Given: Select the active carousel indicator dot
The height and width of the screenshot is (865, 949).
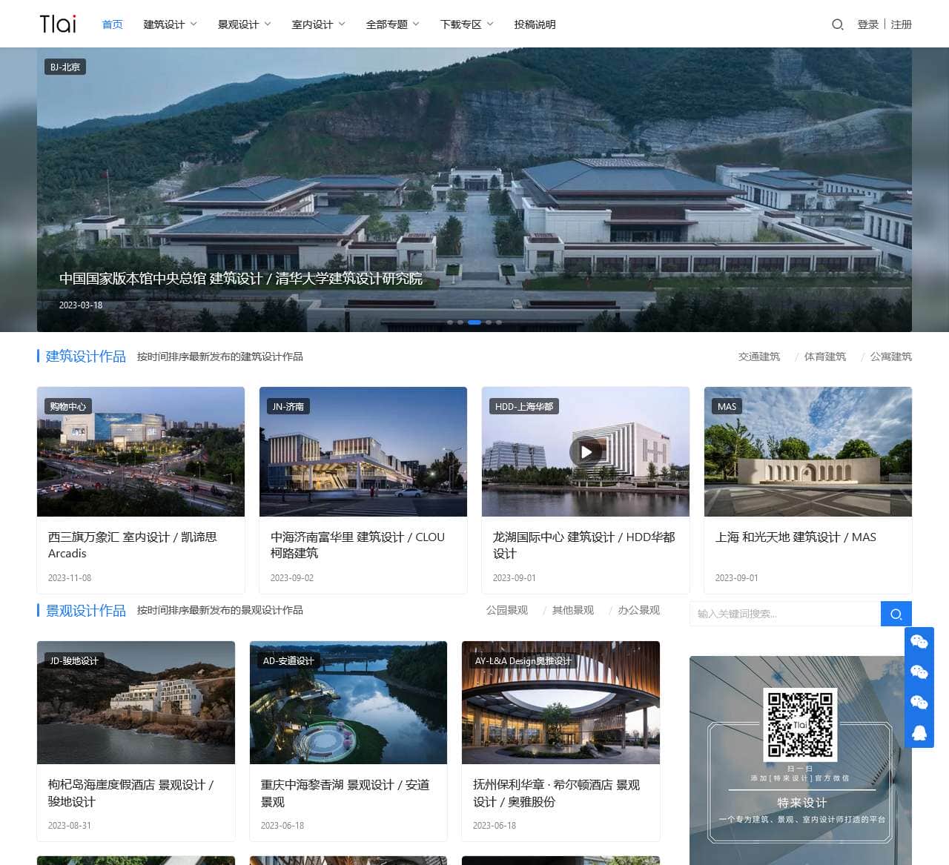Looking at the screenshot, I should (474, 322).
